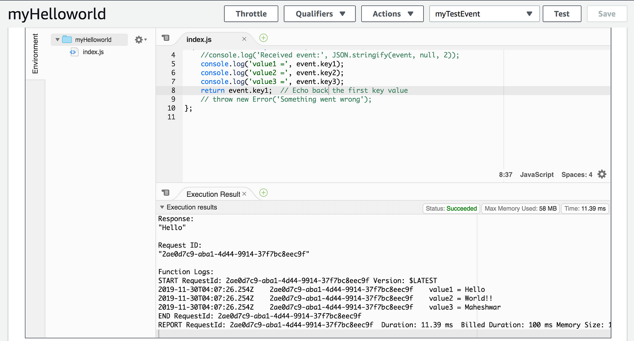Image resolution: width=634 pixels, height=341 pixels.
Task: Click the console.log('value1 =' line
Action: click(272, 64)
